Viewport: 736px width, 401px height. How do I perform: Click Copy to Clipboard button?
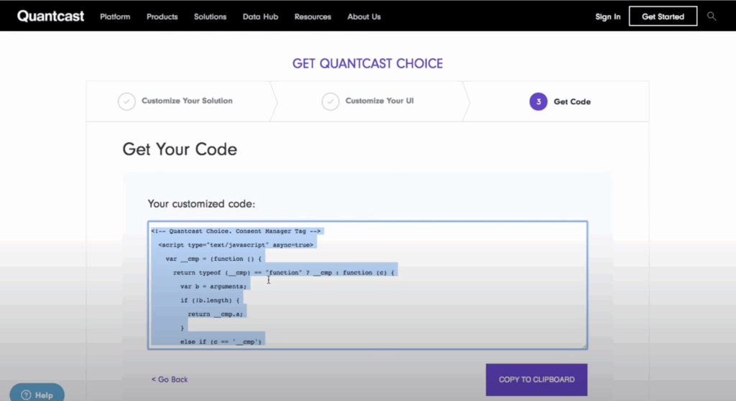tap(536, 379)
